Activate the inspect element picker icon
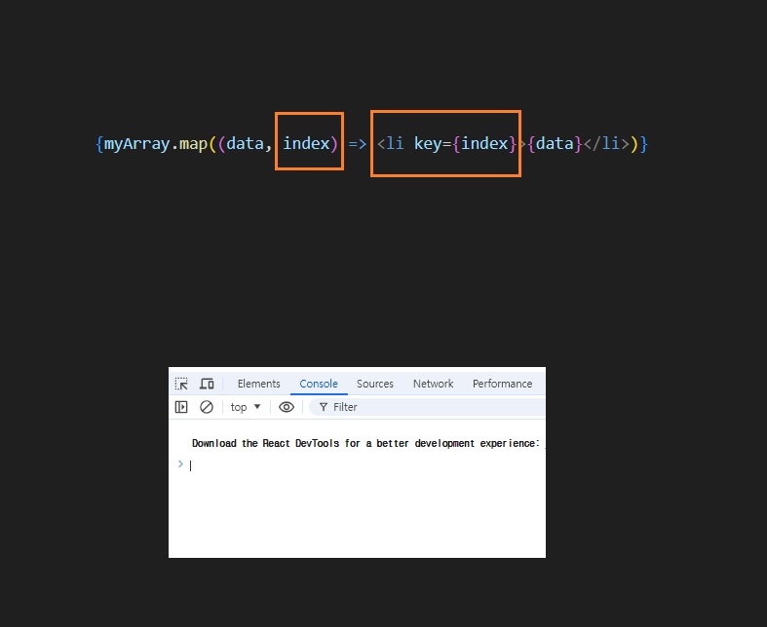Image resolution: width=767 pixels, height=627 pixels. [x=181, y=384]
